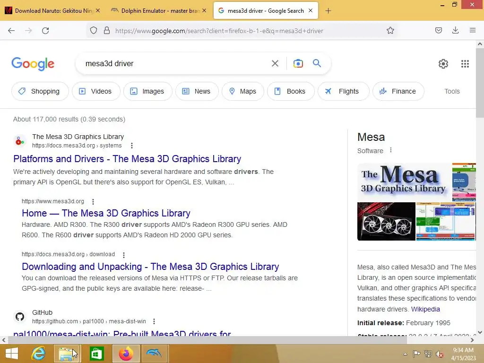Image resolution: width=484 pixels, height=363 pixels.
Task: Click the horizontal scrollbar right arrow
Action: [x=472, y=340]
